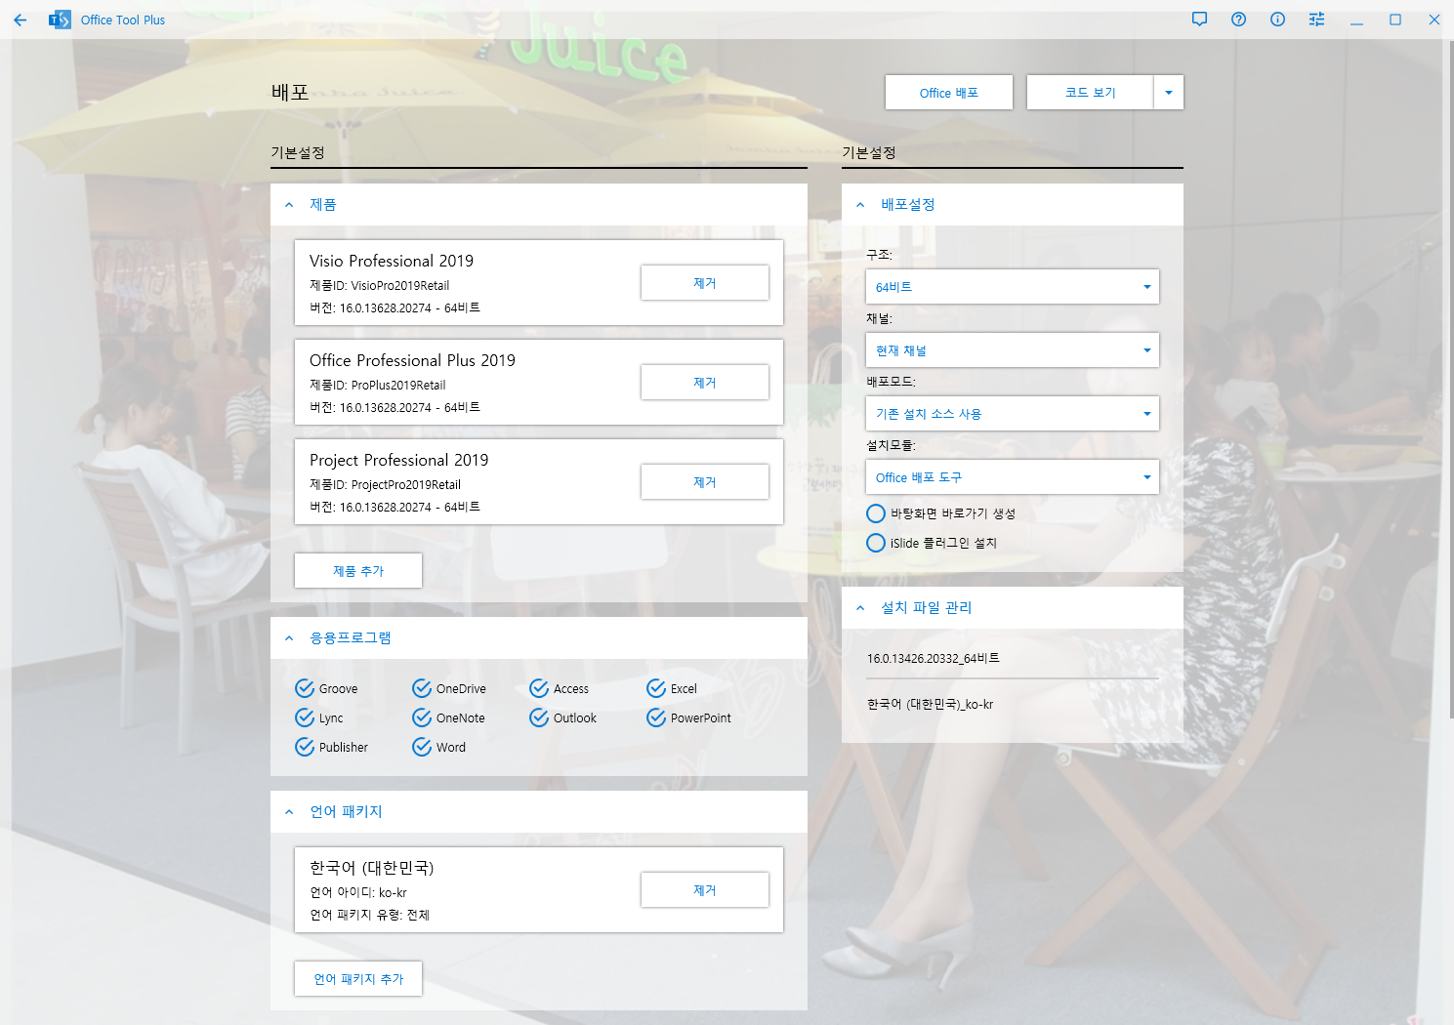Minimize the Office Tool Plus window
The height and width of the screenshot is (1025, 1454).
(1356, 20)
